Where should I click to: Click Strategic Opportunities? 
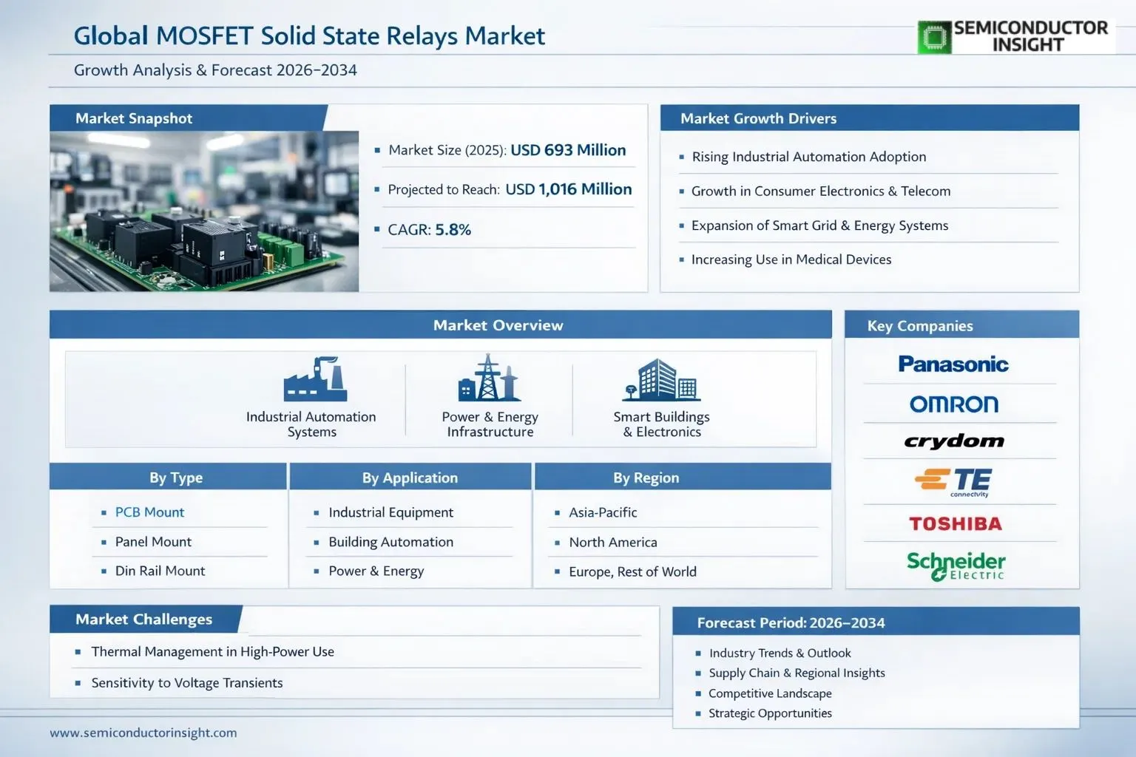[770, 713]
